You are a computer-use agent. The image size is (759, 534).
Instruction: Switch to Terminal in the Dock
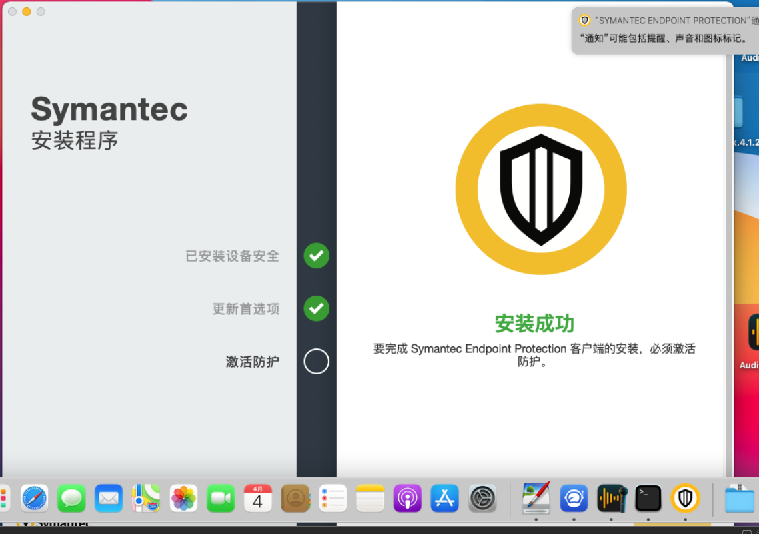(x=648, y=498)
